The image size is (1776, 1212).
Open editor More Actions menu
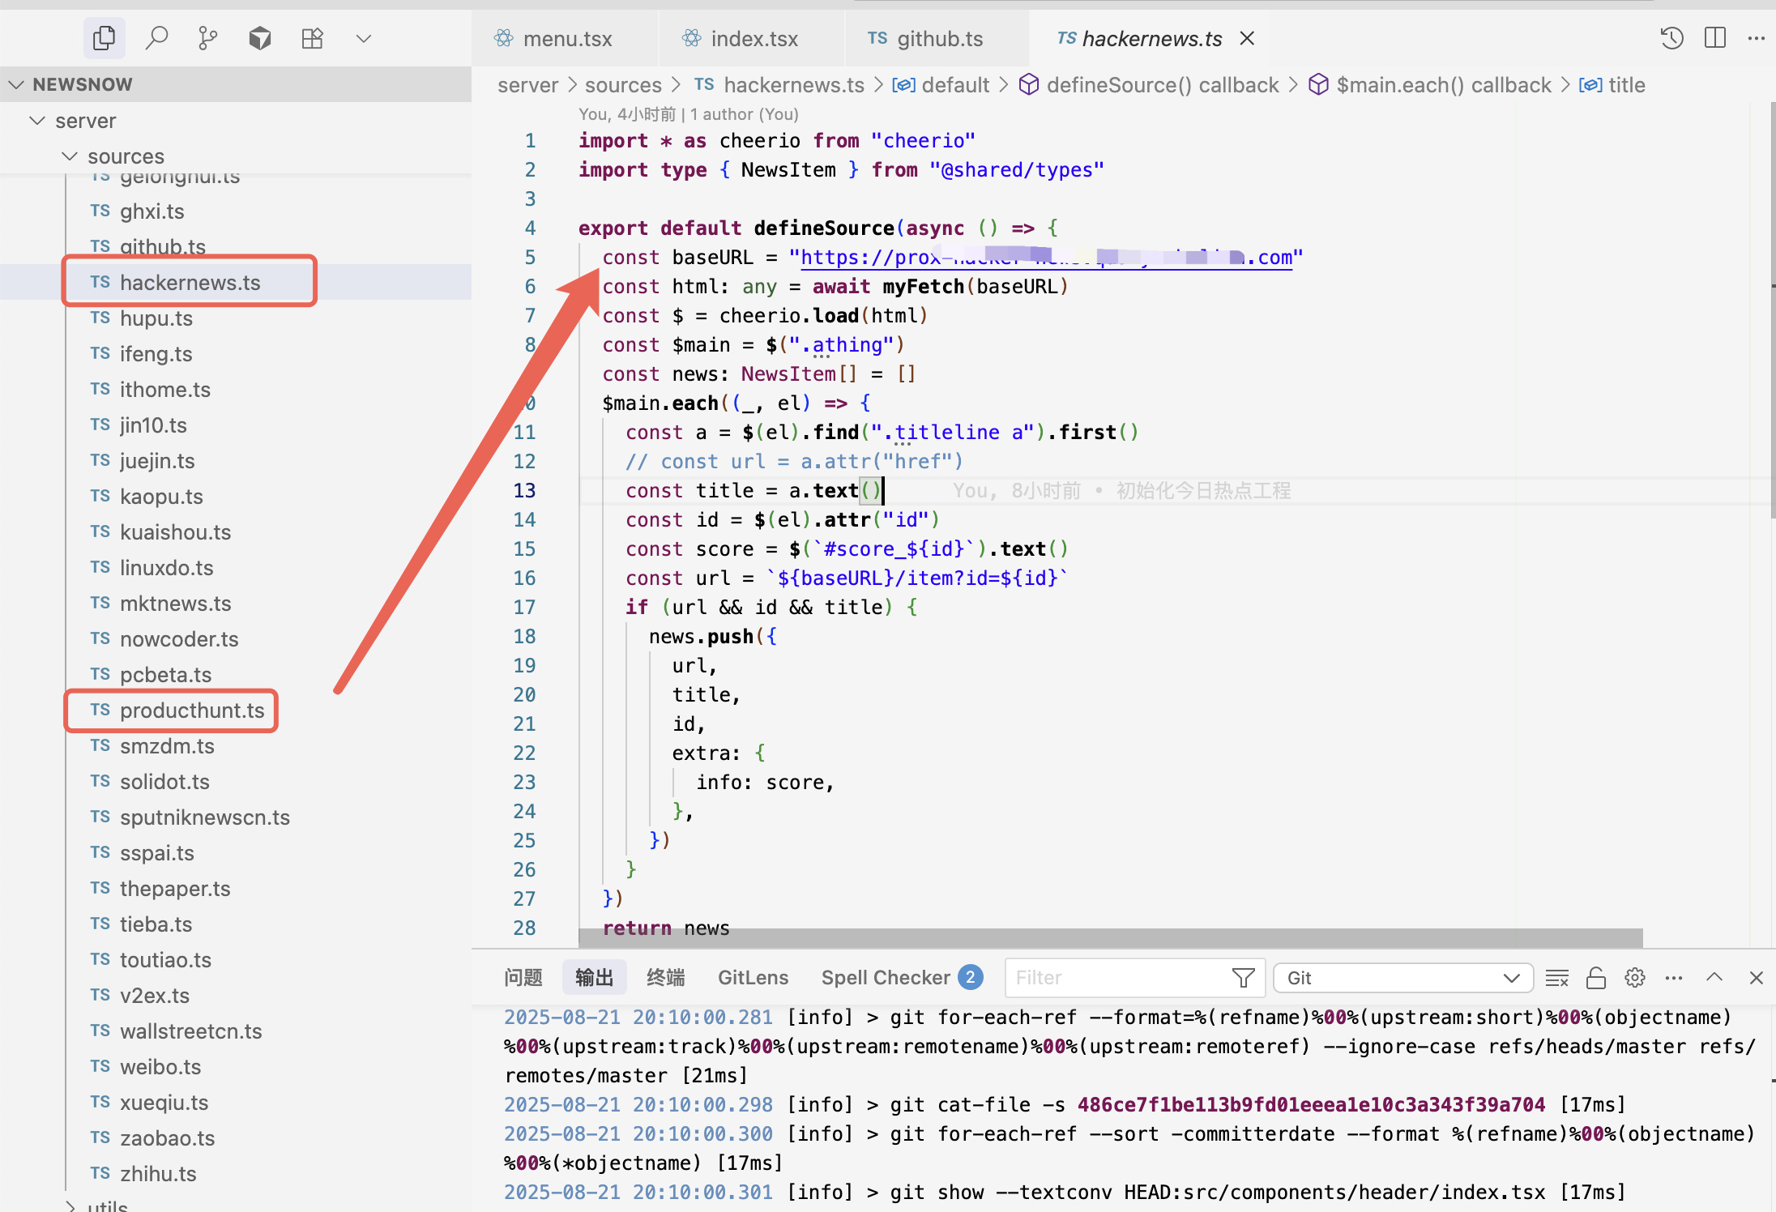[x=1757, y=38]
